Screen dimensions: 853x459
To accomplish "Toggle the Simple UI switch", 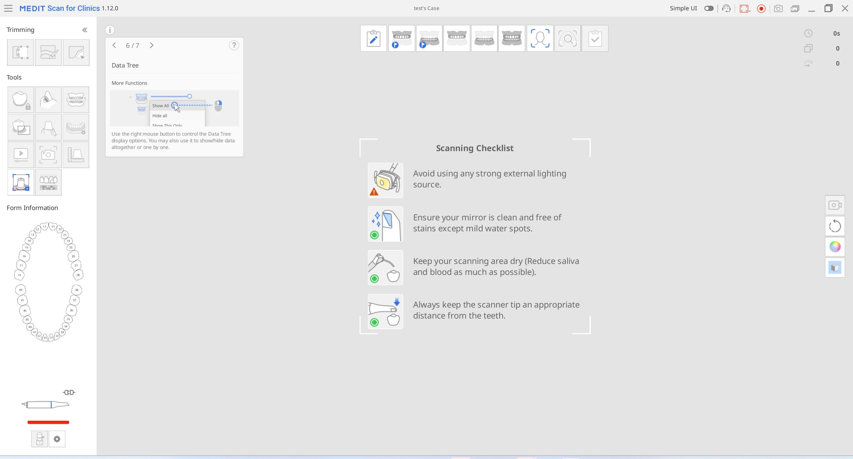I will (709, 8).
